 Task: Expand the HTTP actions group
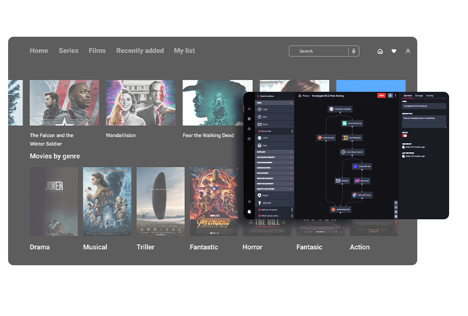coord(274,138)
